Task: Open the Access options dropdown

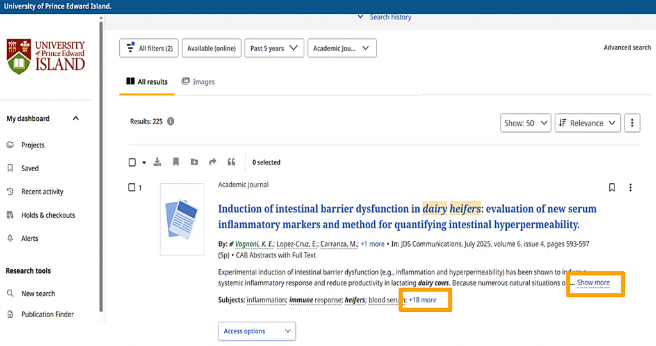Action: [x=257, y=331]
